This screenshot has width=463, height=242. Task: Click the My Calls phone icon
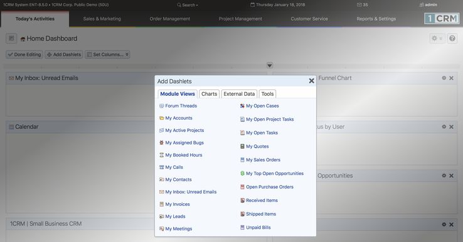pos(161,167)
